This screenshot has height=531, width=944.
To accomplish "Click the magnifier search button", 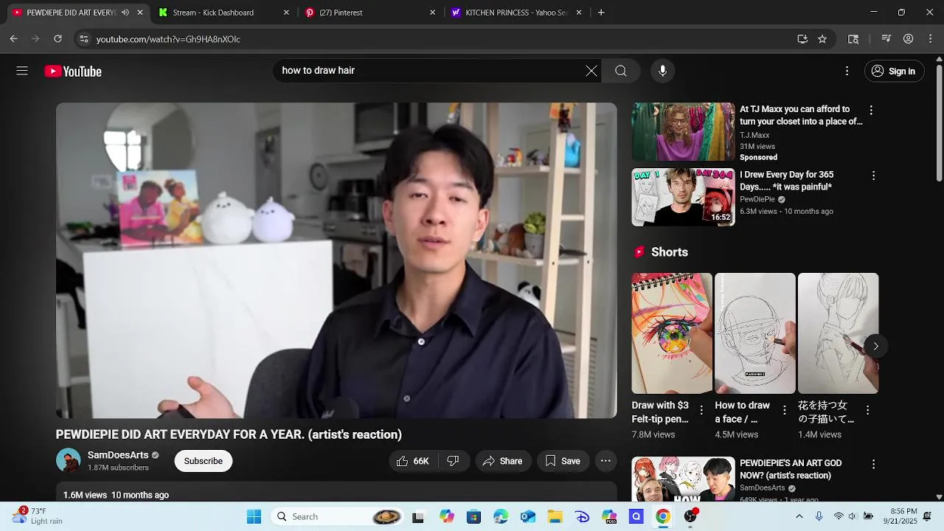I will click(621, 71).
